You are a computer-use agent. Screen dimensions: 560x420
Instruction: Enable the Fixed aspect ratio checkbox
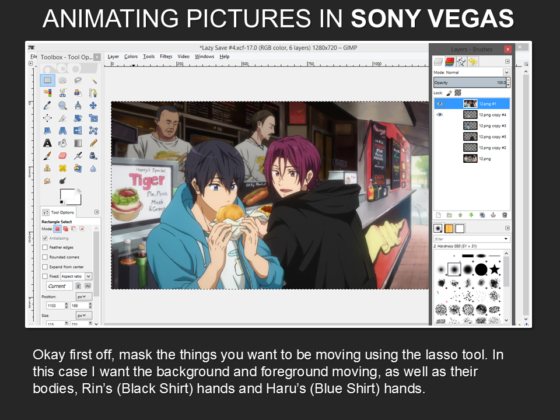click(x=45, y=276)
